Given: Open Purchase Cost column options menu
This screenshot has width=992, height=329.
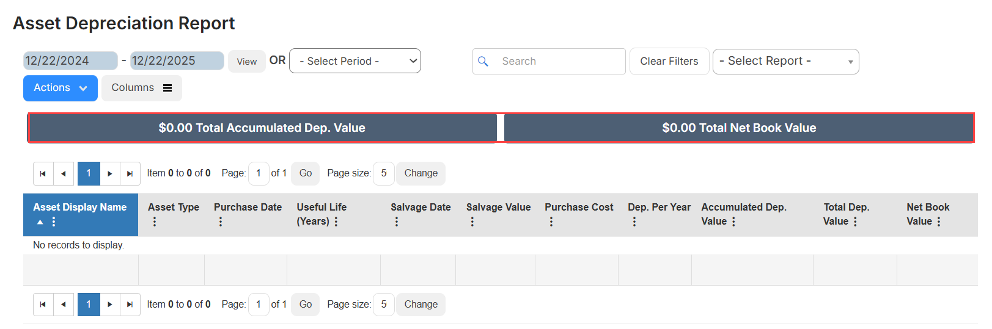Looking at the screenshot, I should pyautogui.click(x=551, y=222).
